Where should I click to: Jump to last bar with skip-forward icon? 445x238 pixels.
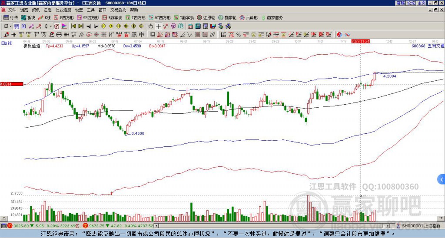coord(81,26)
